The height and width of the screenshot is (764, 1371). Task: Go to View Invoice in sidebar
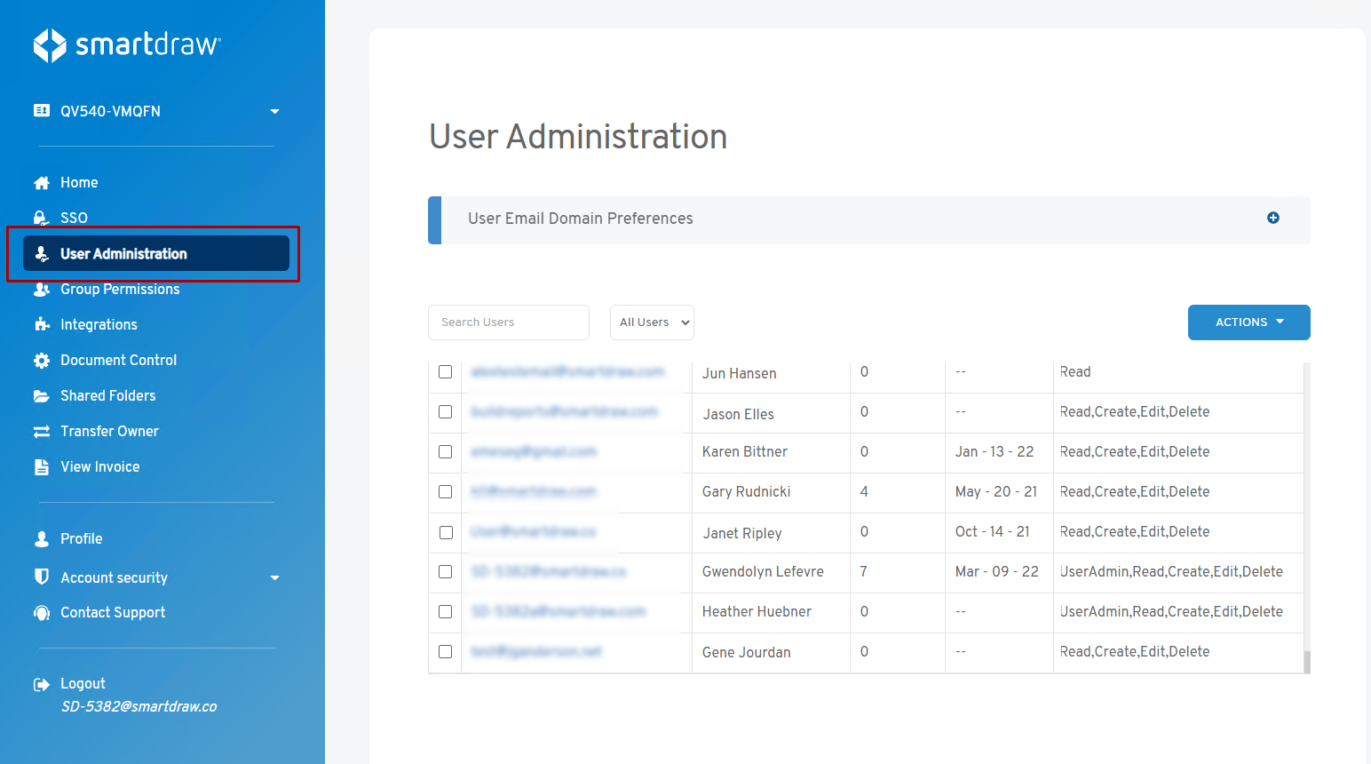point(99,466)
